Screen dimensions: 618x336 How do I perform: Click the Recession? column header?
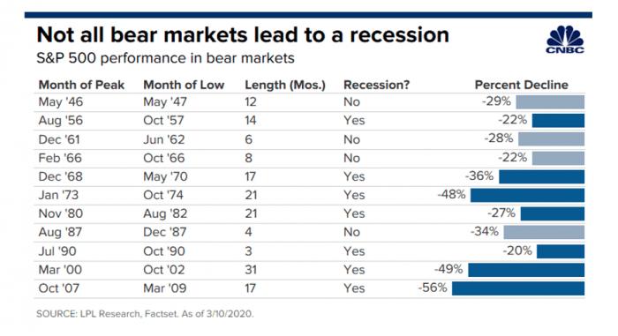point(376,85)
